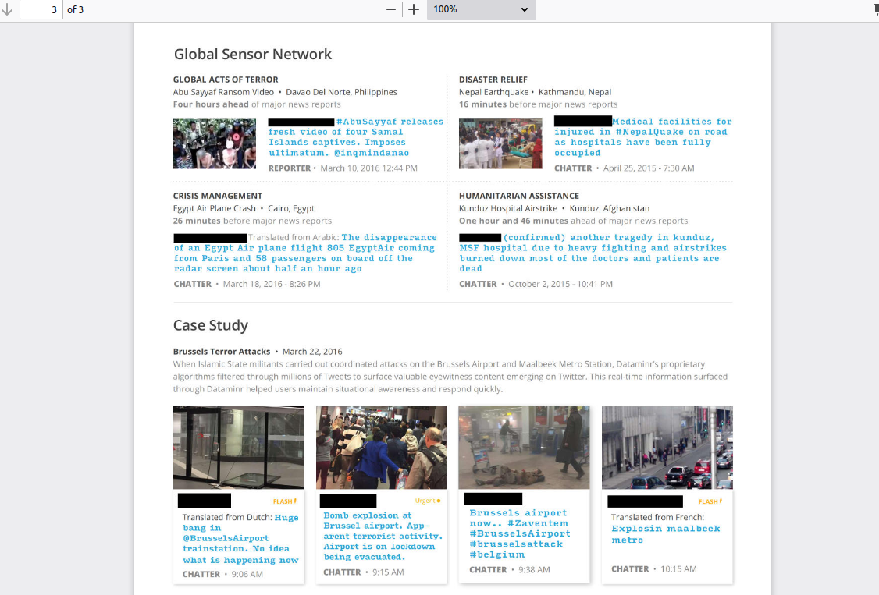
Task: Click the Maalbeek street smoke photo
Action: [x=667, y=448]
